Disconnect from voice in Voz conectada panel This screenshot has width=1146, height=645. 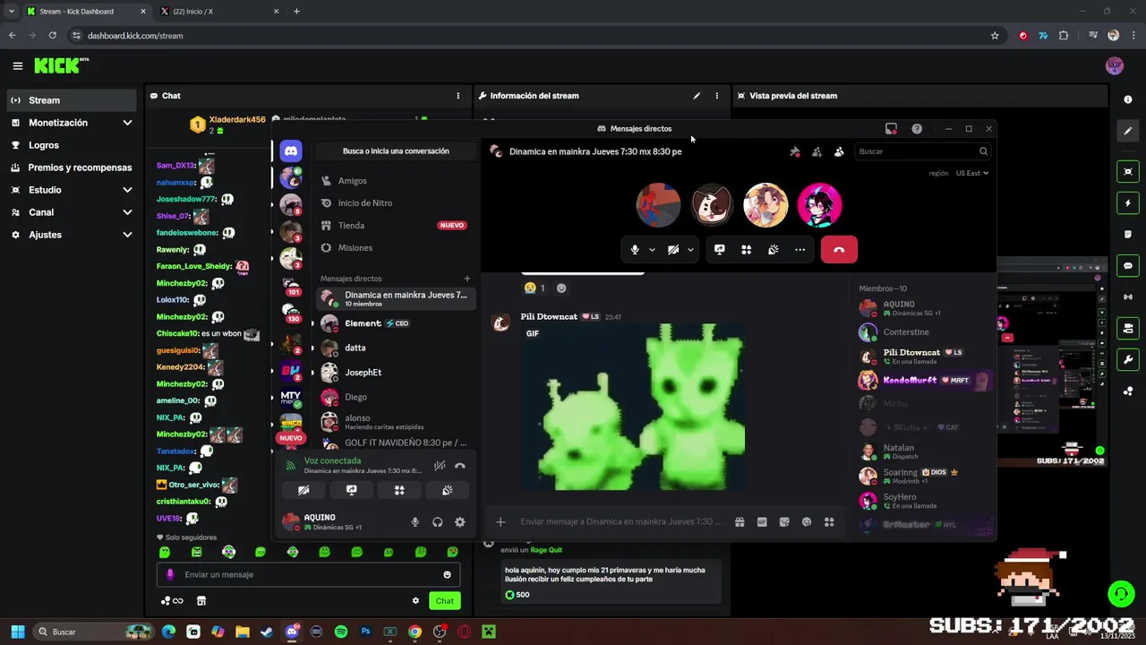pyautogui.click(x=460, y=466)
